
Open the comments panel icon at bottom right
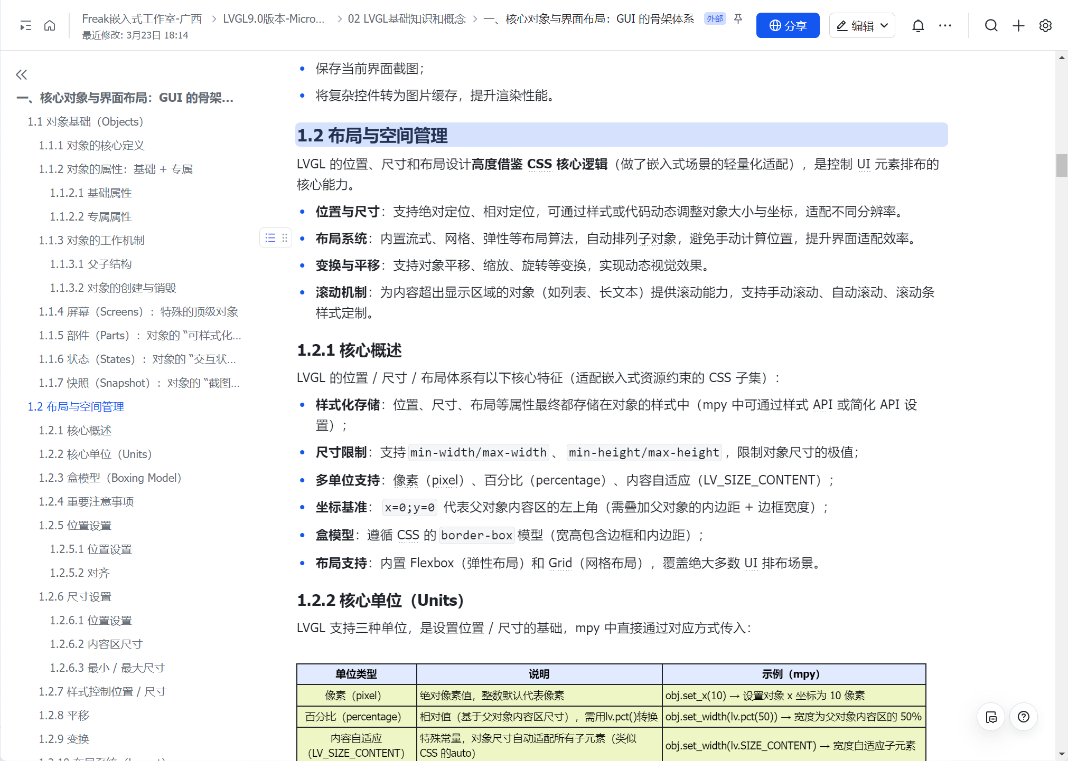991,717
